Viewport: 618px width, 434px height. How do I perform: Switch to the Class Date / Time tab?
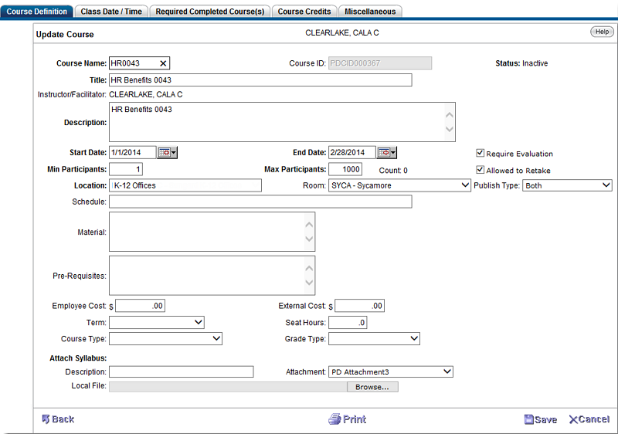coord(111,12)
